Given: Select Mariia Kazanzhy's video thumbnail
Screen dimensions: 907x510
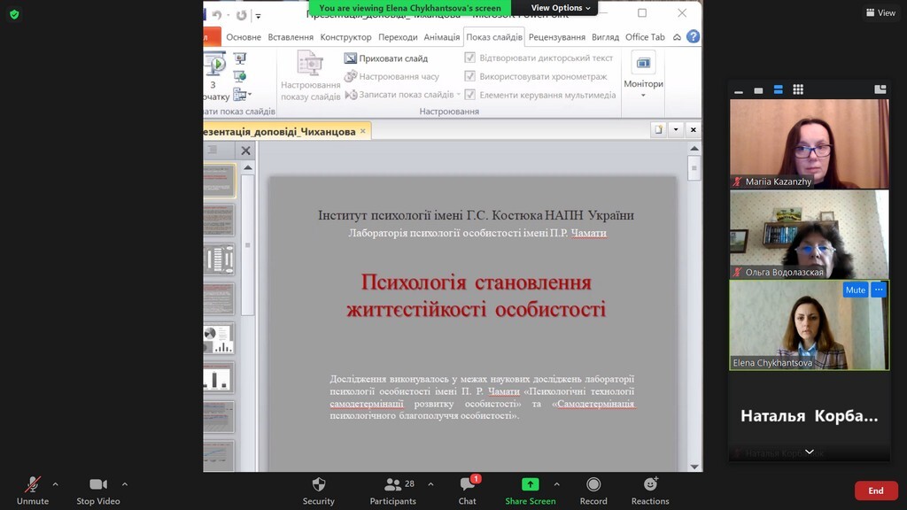Looking at the screenshot, I should (x=810, y=143).
